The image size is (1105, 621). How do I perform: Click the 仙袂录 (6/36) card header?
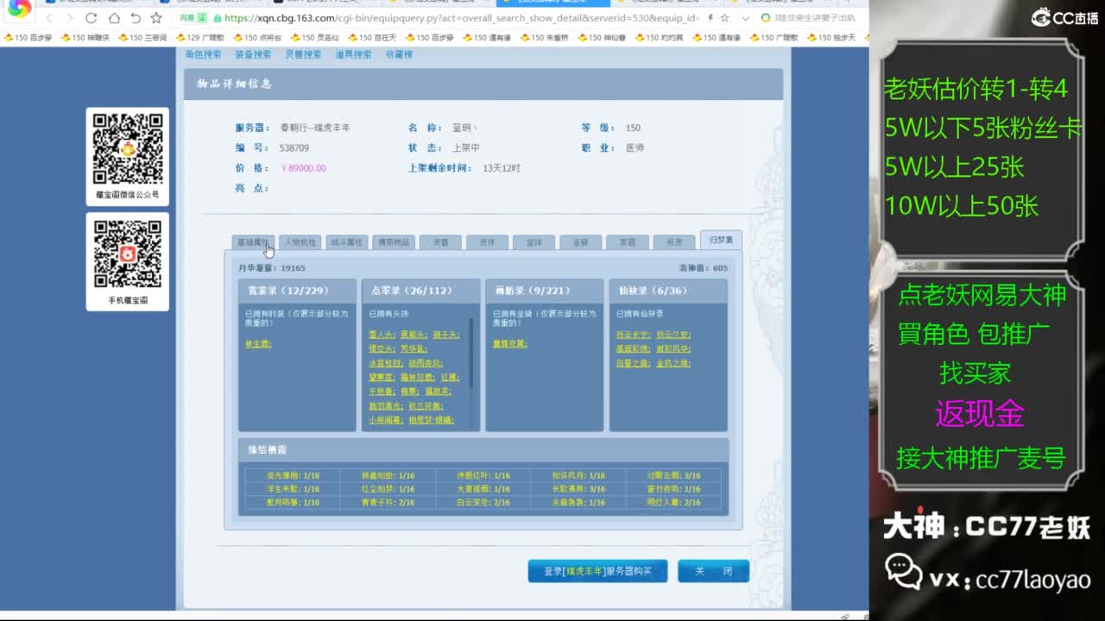pos(668,291)
